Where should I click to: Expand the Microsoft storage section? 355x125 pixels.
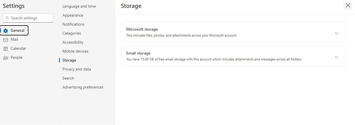coord(336,33)
